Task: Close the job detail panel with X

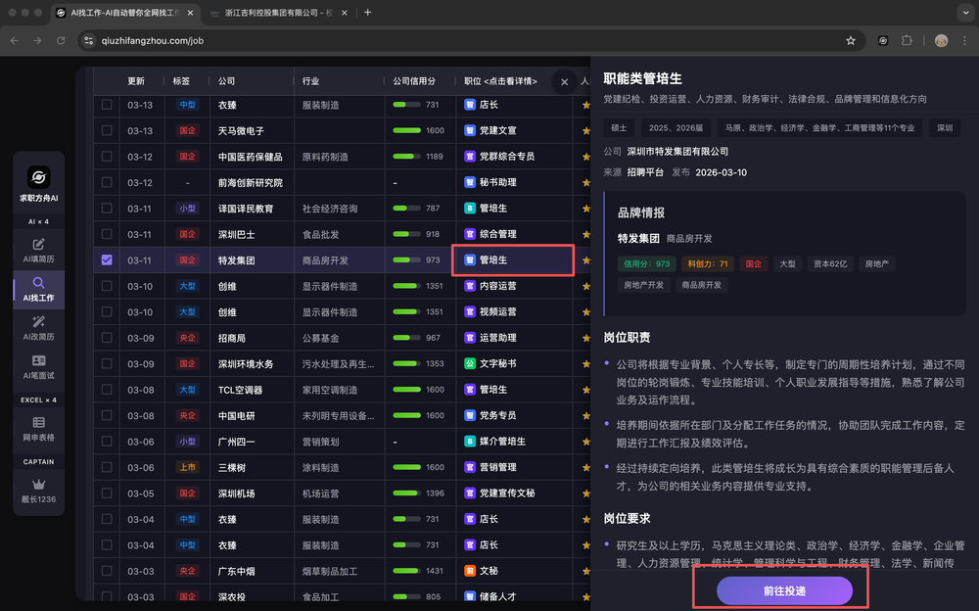Action: pyautogui.click(x=564, y=82)
